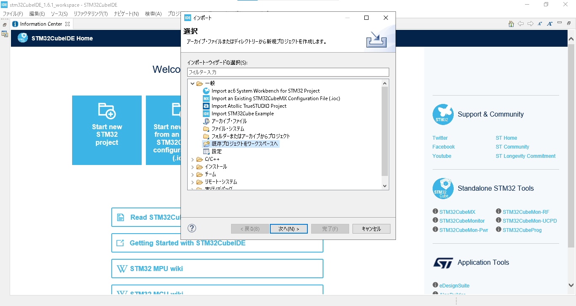Click the フォルダーまたはアーカイブからプロジェクト folder icon
Image resolution: width=576 pixels, height=306 pixels.
[206, 136]
